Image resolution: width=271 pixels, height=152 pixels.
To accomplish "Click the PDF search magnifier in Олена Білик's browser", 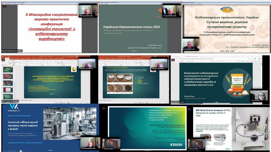I will (237, 61).
